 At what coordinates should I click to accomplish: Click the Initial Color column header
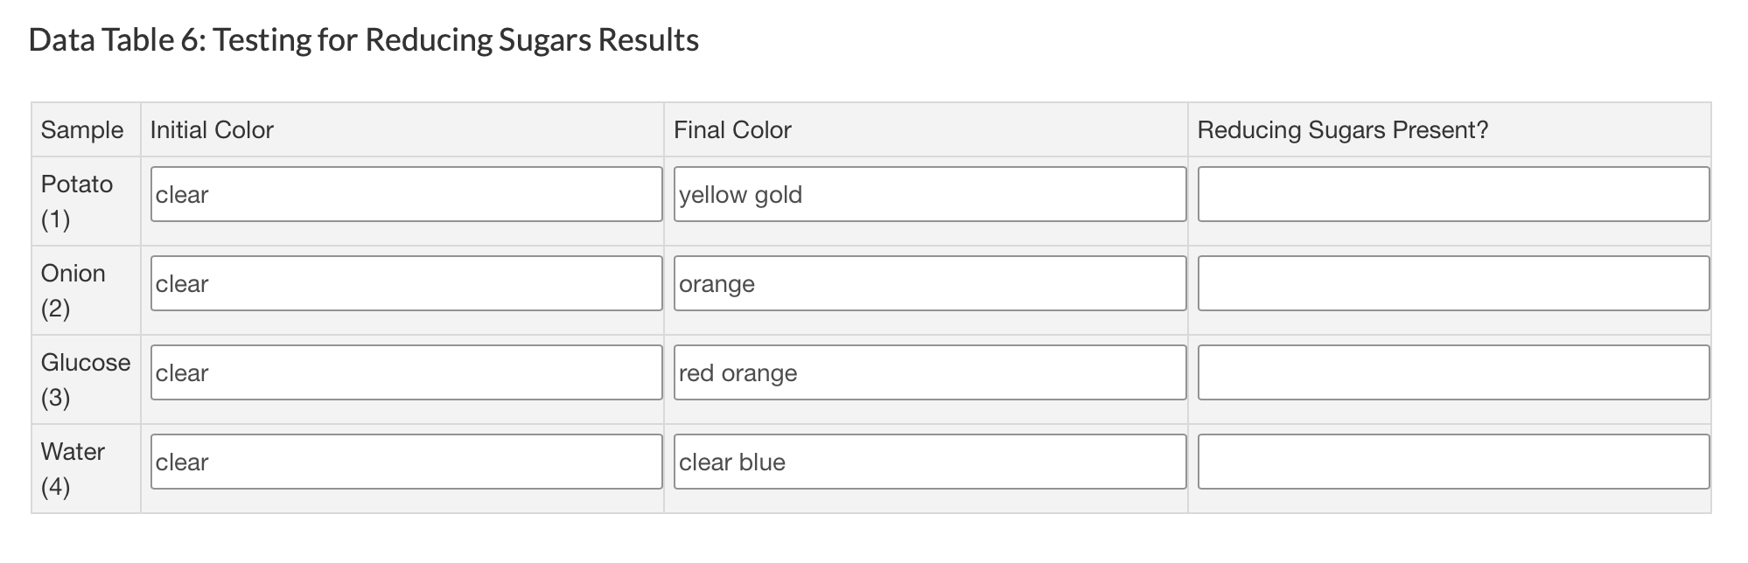pos(212,130)
